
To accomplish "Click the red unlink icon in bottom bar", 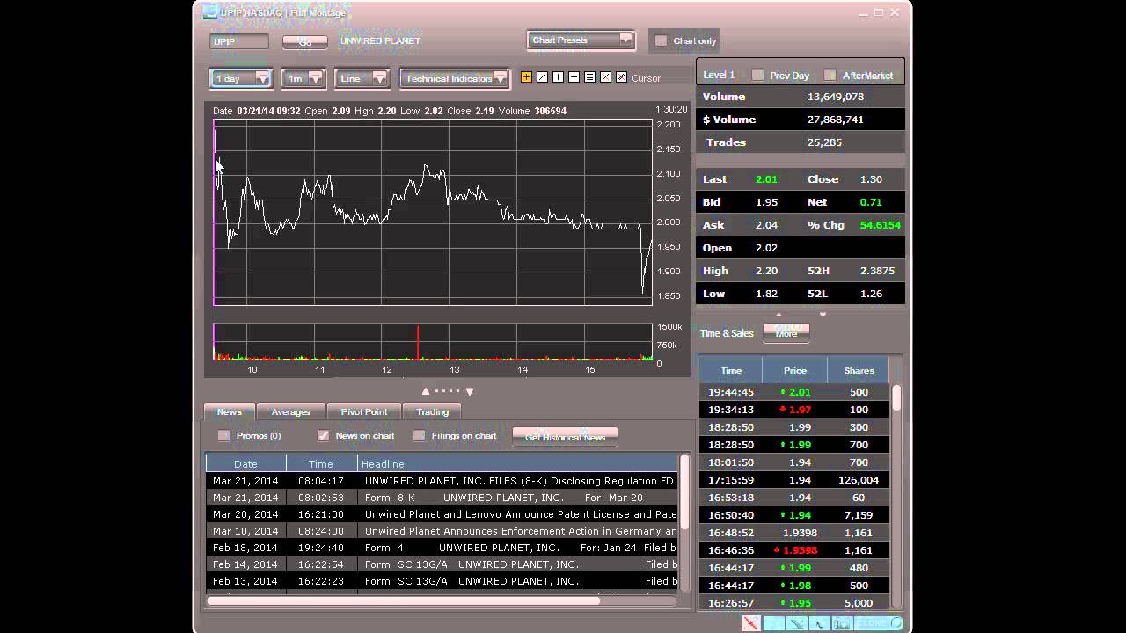I will click(750, 623).
